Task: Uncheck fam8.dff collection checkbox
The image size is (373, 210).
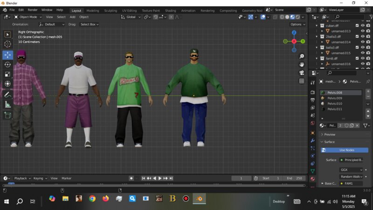Action: (x=357, y=58)
